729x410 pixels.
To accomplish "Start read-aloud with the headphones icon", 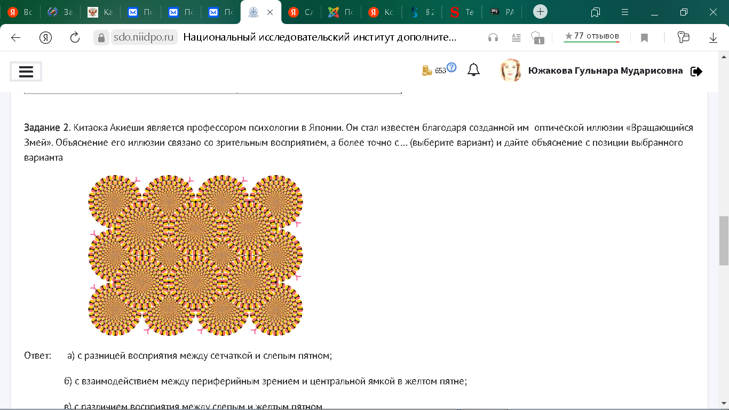I will [493, 37].
